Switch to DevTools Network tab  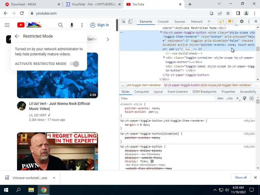(197, 22)
